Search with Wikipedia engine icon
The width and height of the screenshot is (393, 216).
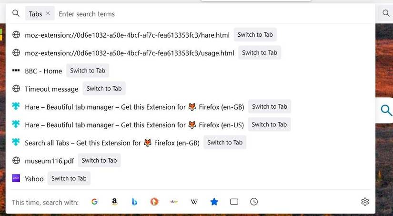coord(194,202)
